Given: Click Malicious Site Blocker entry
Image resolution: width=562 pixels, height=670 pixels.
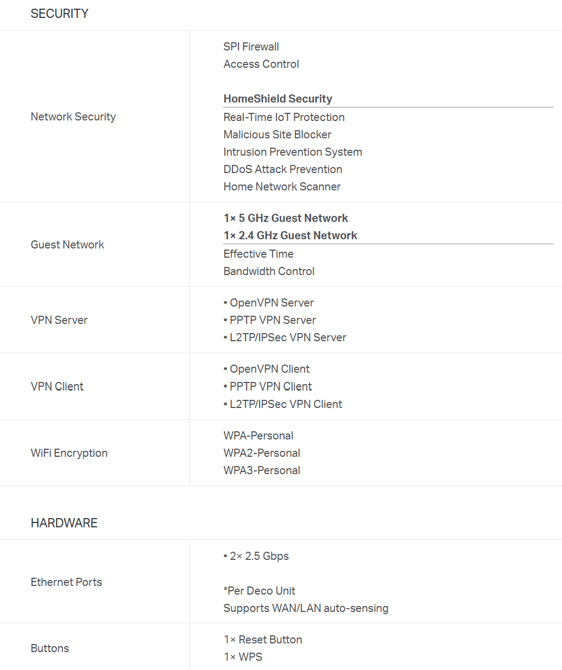Looking at the screenshot, I should point(277,135).
